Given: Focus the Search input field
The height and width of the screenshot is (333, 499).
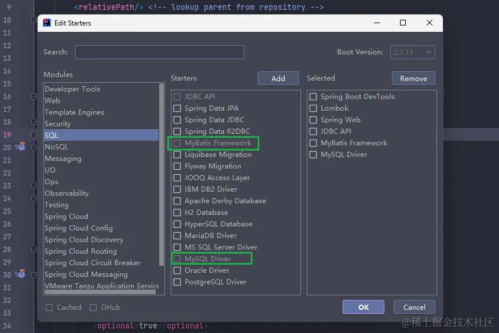Looking at the screenshot, I should point(159,52).
